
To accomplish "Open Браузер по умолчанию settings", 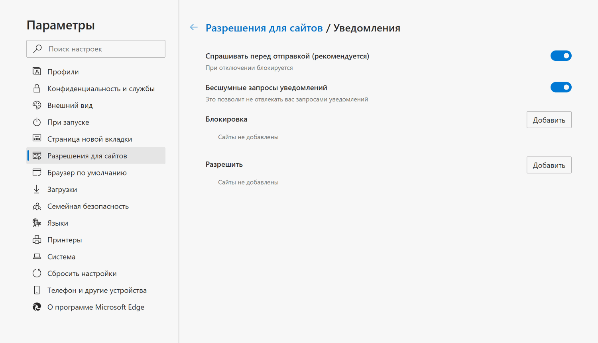I will (87, 172).
